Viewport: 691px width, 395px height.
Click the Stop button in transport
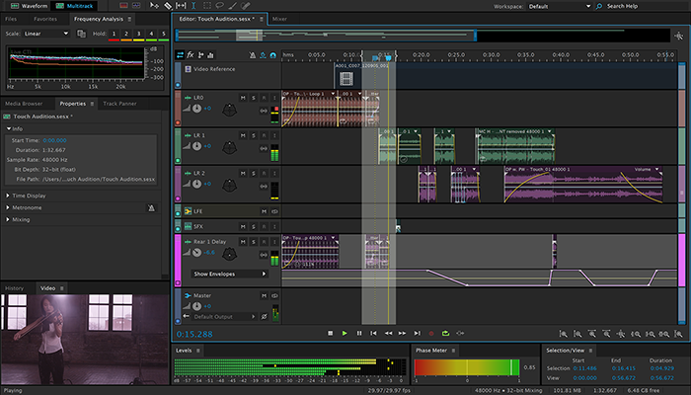click(x=330, y=334)
